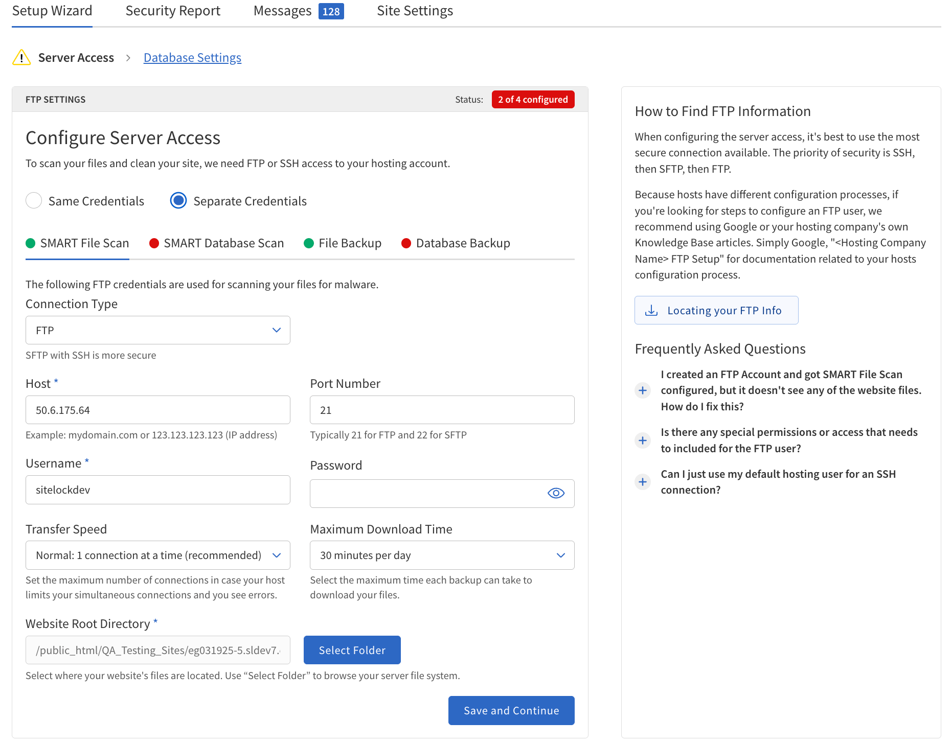Select the SMART File Scan tab
The height and width of the screenshot is (744, 951).
pos(77,243)
